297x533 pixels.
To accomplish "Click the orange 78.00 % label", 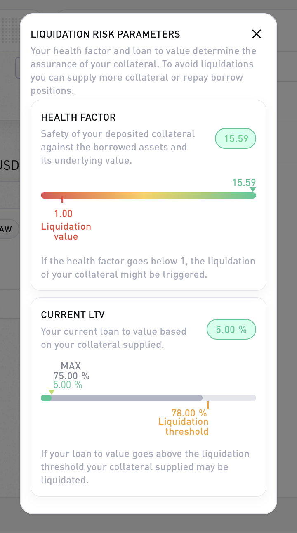I will (x=189, y=413).
